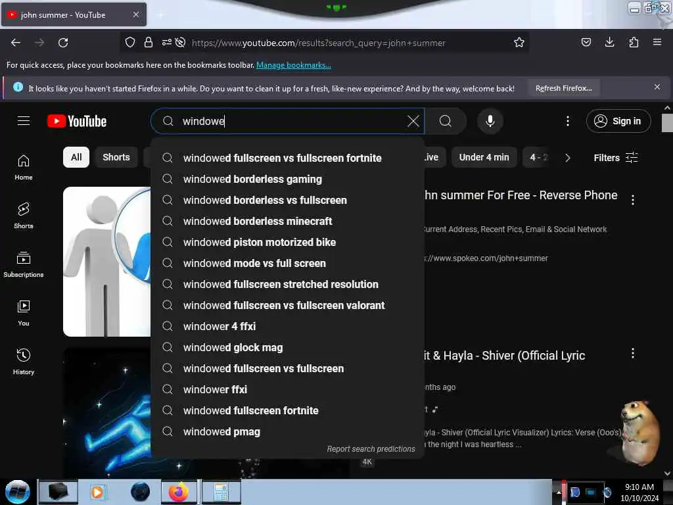
Task: Click the browser back arrow
Action: 16,43
